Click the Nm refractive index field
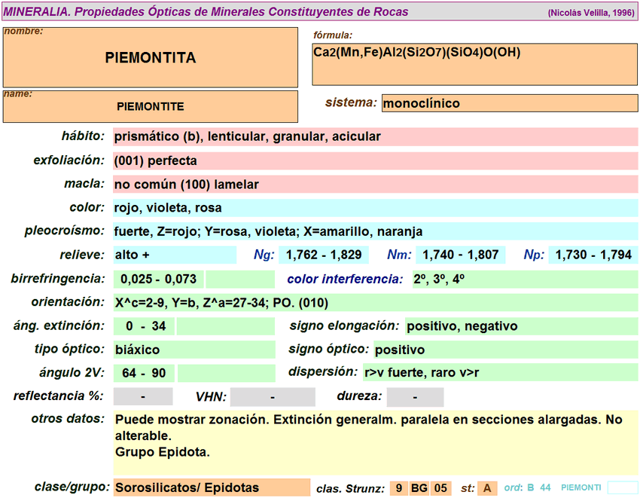This screenshot has width=640, height=498. (x=459, y=255)
